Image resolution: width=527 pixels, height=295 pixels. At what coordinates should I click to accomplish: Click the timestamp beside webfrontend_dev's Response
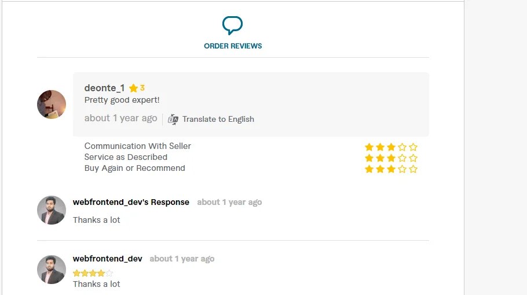click(229, 202)
